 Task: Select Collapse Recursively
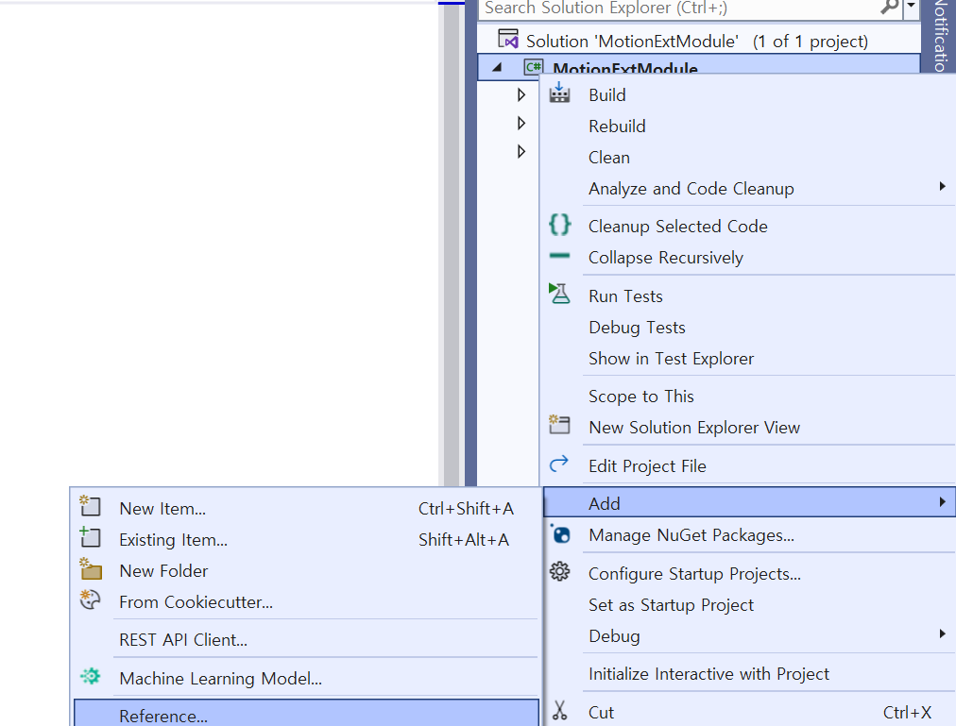(x=749, y=257)
